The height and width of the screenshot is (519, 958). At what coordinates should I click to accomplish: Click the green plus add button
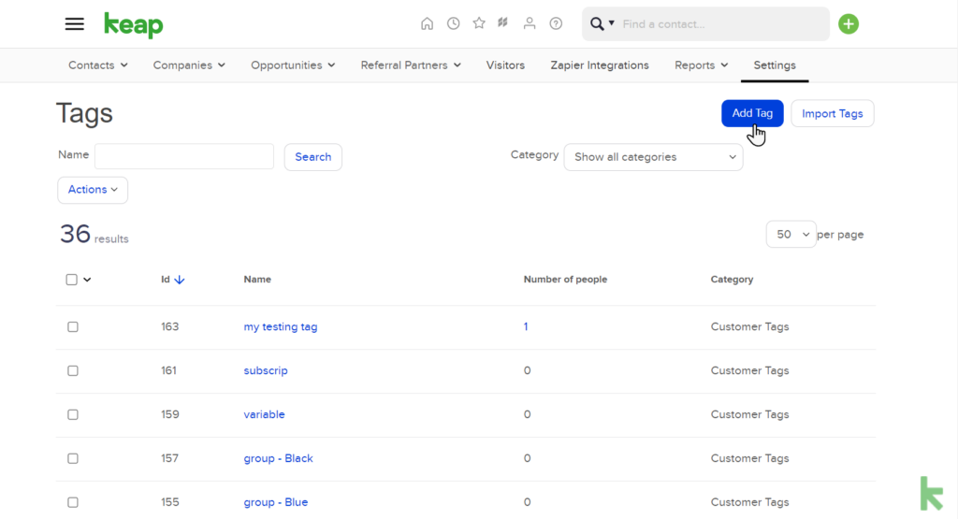pos(848,24)
